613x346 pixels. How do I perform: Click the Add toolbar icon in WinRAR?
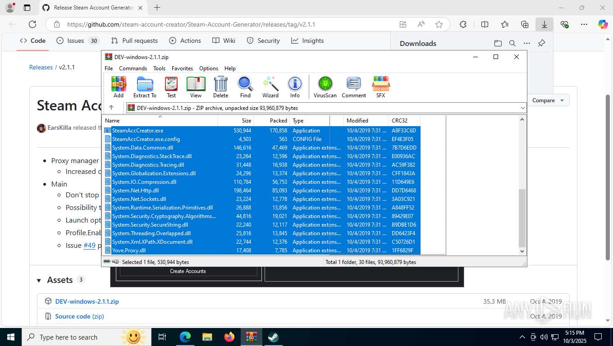(x=119, y=87)
